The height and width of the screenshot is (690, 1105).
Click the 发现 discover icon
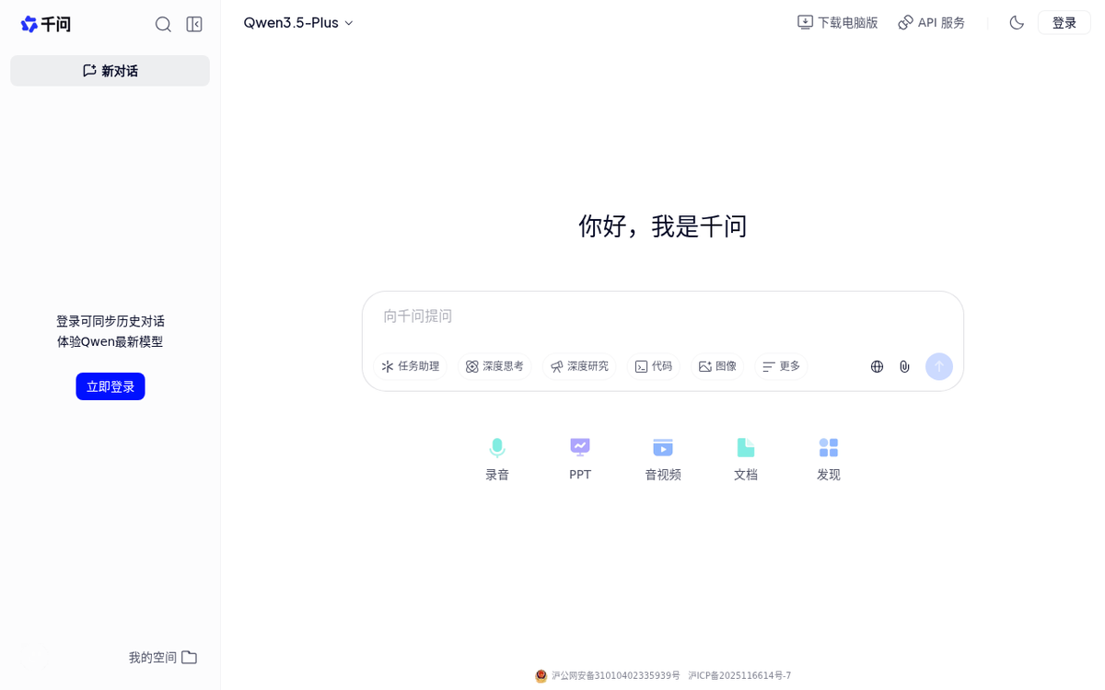point(828,448)
